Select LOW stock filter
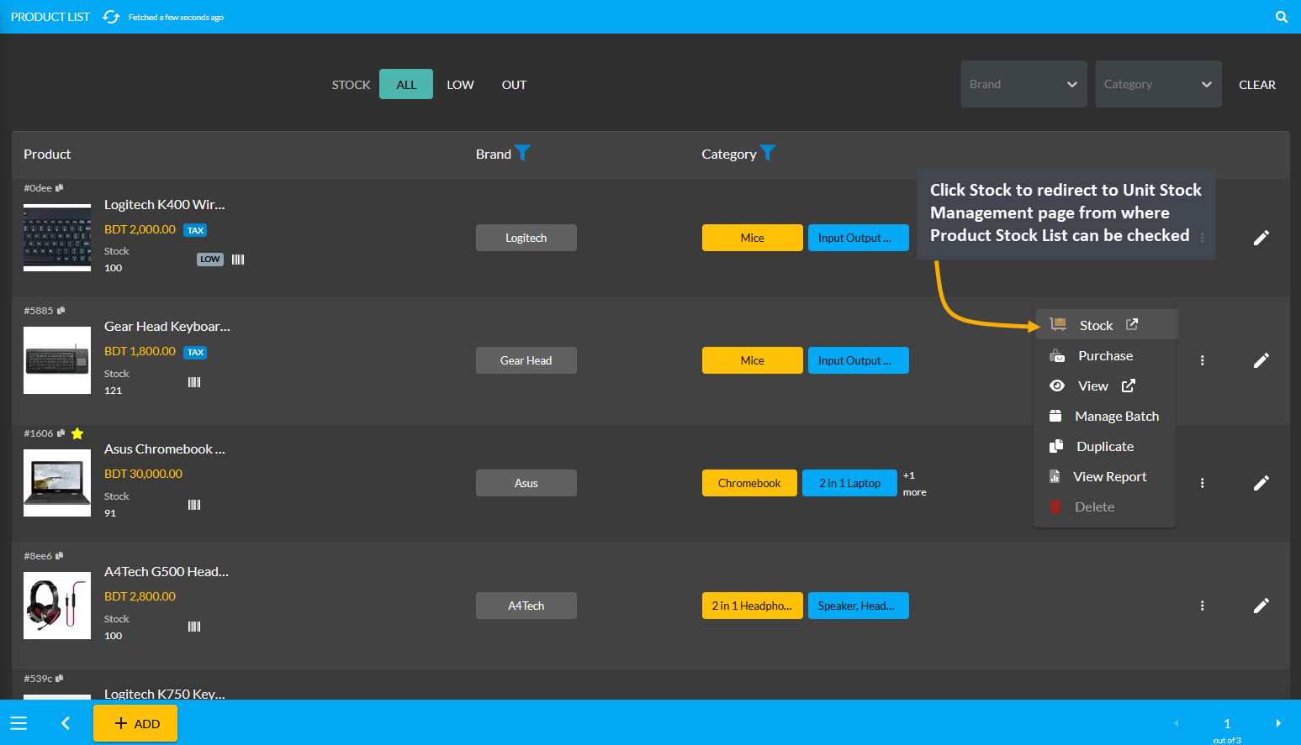Image resolution: width=1301 pixels, height=745 pixels. 460,85
